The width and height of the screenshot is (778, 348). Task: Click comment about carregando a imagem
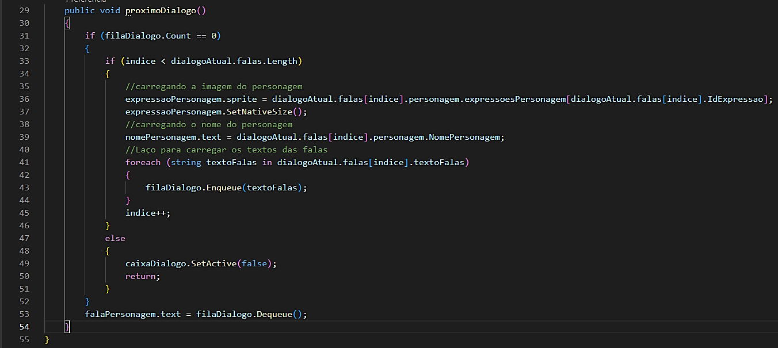(x=214, y=86)
